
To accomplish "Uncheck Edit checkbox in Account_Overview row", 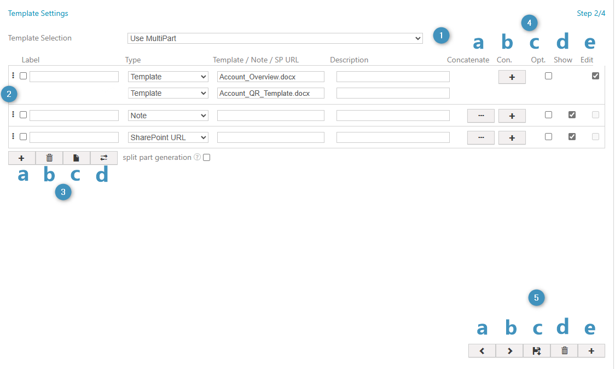I will (595, 76).
